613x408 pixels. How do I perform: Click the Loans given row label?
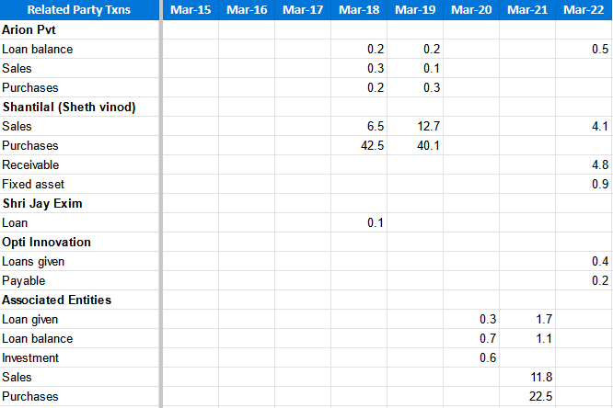(33, 261)
